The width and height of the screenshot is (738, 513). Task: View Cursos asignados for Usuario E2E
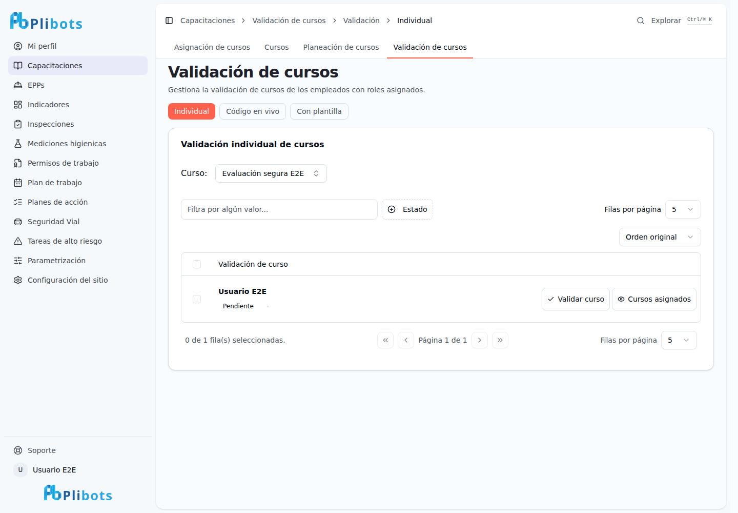click(x=654, y=299)
